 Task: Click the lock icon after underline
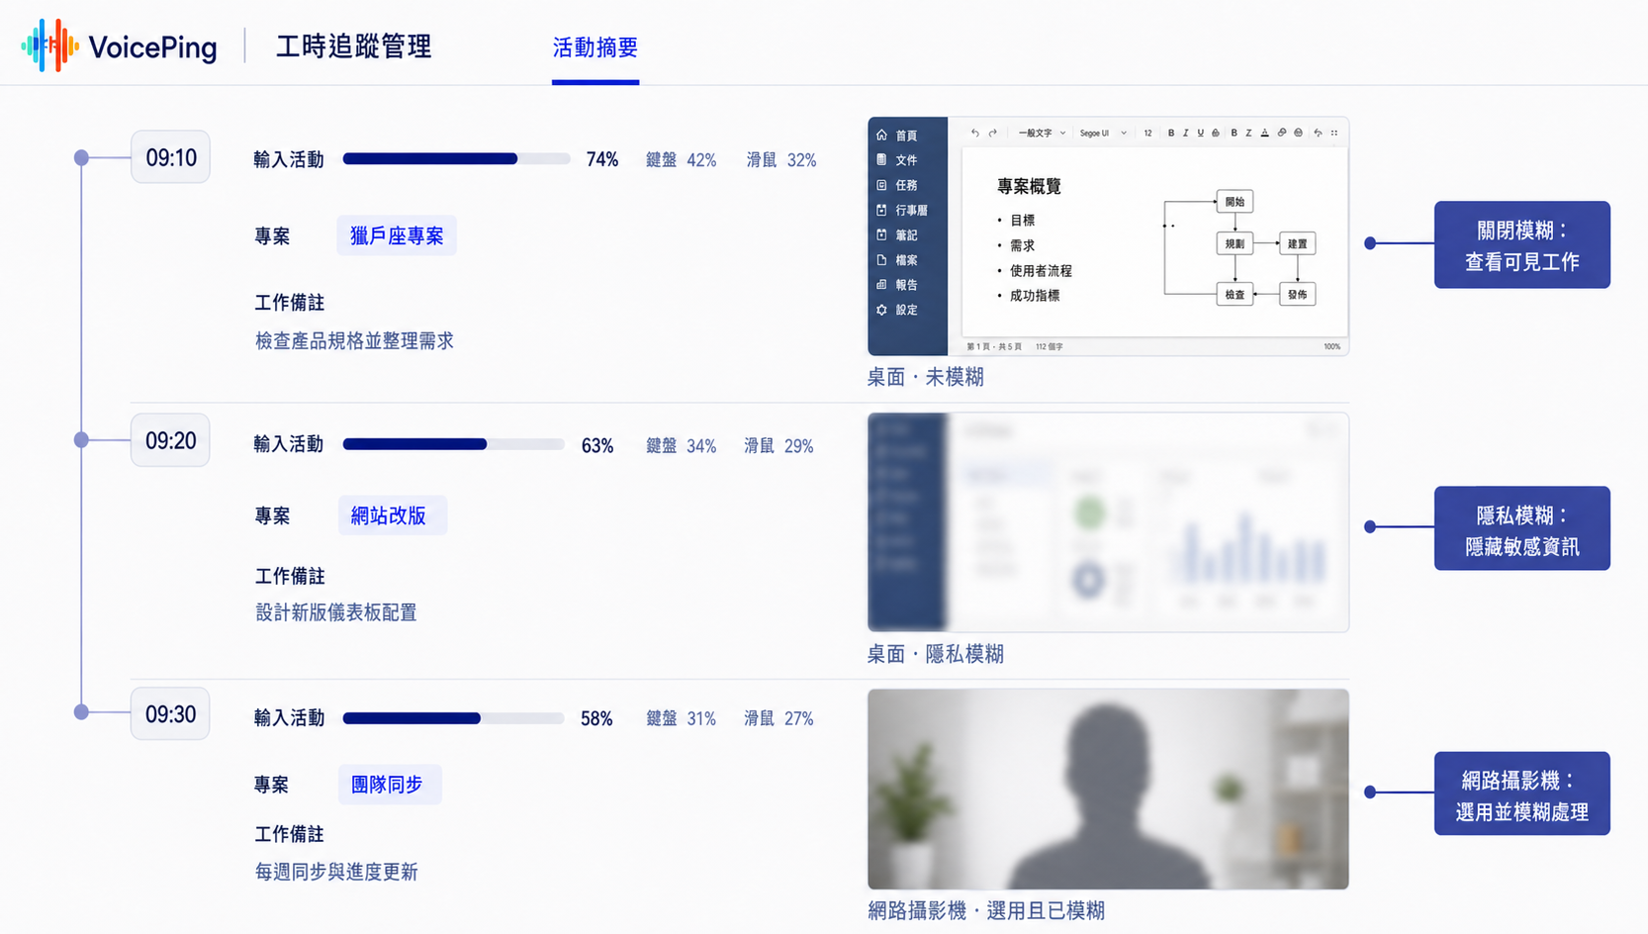1216,133
